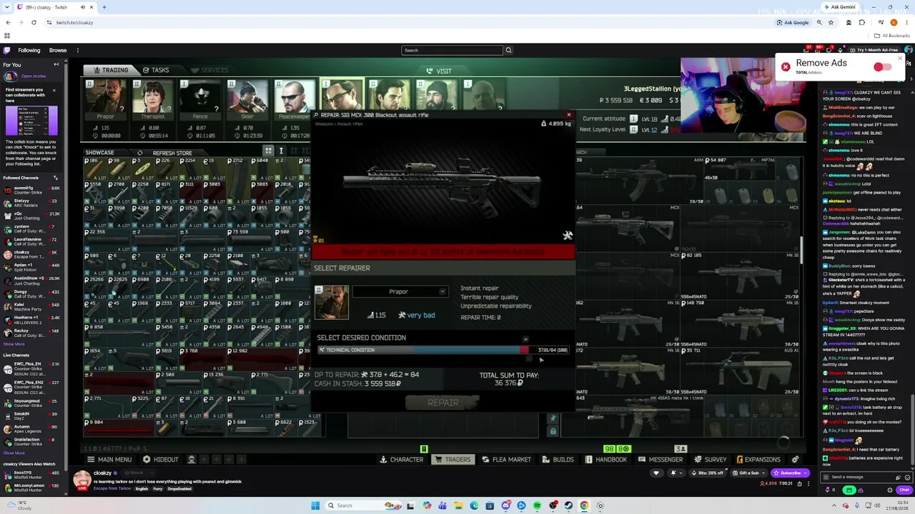
Task: Open the repairer selection dropdown showing Prapor
Action: point(399,291)
